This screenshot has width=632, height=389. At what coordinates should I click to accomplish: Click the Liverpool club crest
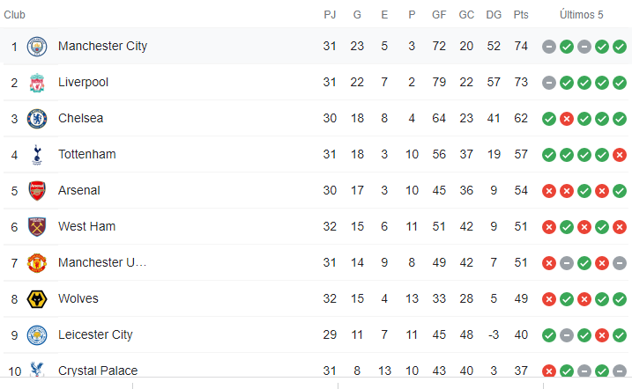(37, 82)
